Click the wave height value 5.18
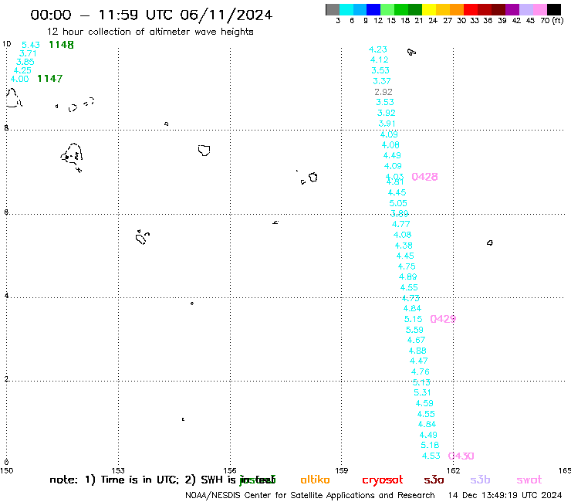The image size is (571, 502). pos(430,445)
